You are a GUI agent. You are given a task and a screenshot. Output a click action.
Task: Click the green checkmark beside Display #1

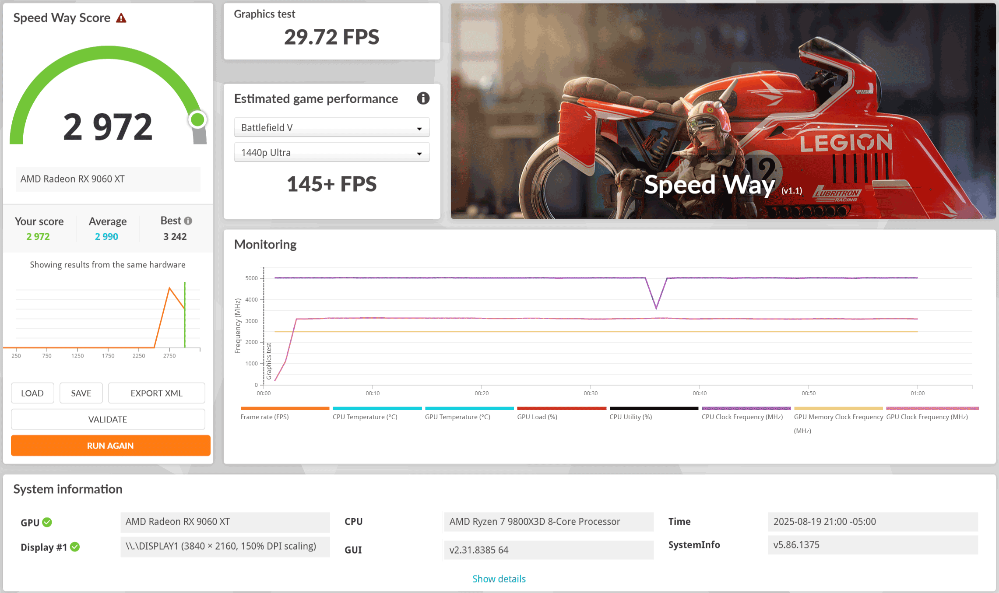click(75, 547)
